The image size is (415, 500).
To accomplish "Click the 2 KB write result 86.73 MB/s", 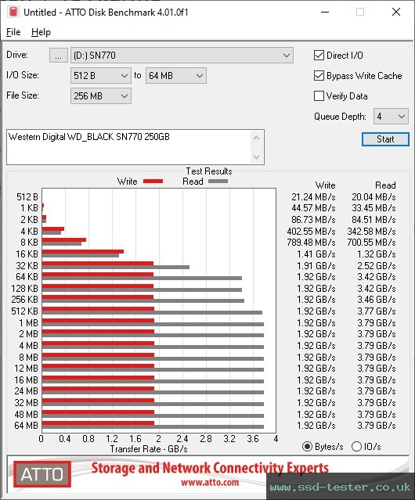I will tap(313, 220).
